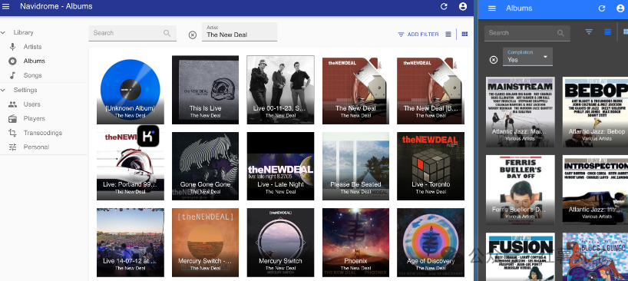Viewport: 628px width, 281px height.
Task: Click refresh icon in dark Albums window
Action: (x=602, y=8)
